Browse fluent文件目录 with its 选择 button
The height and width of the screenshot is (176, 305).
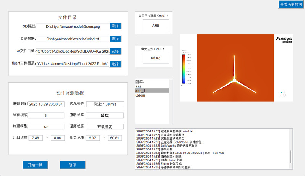(115, 64)
